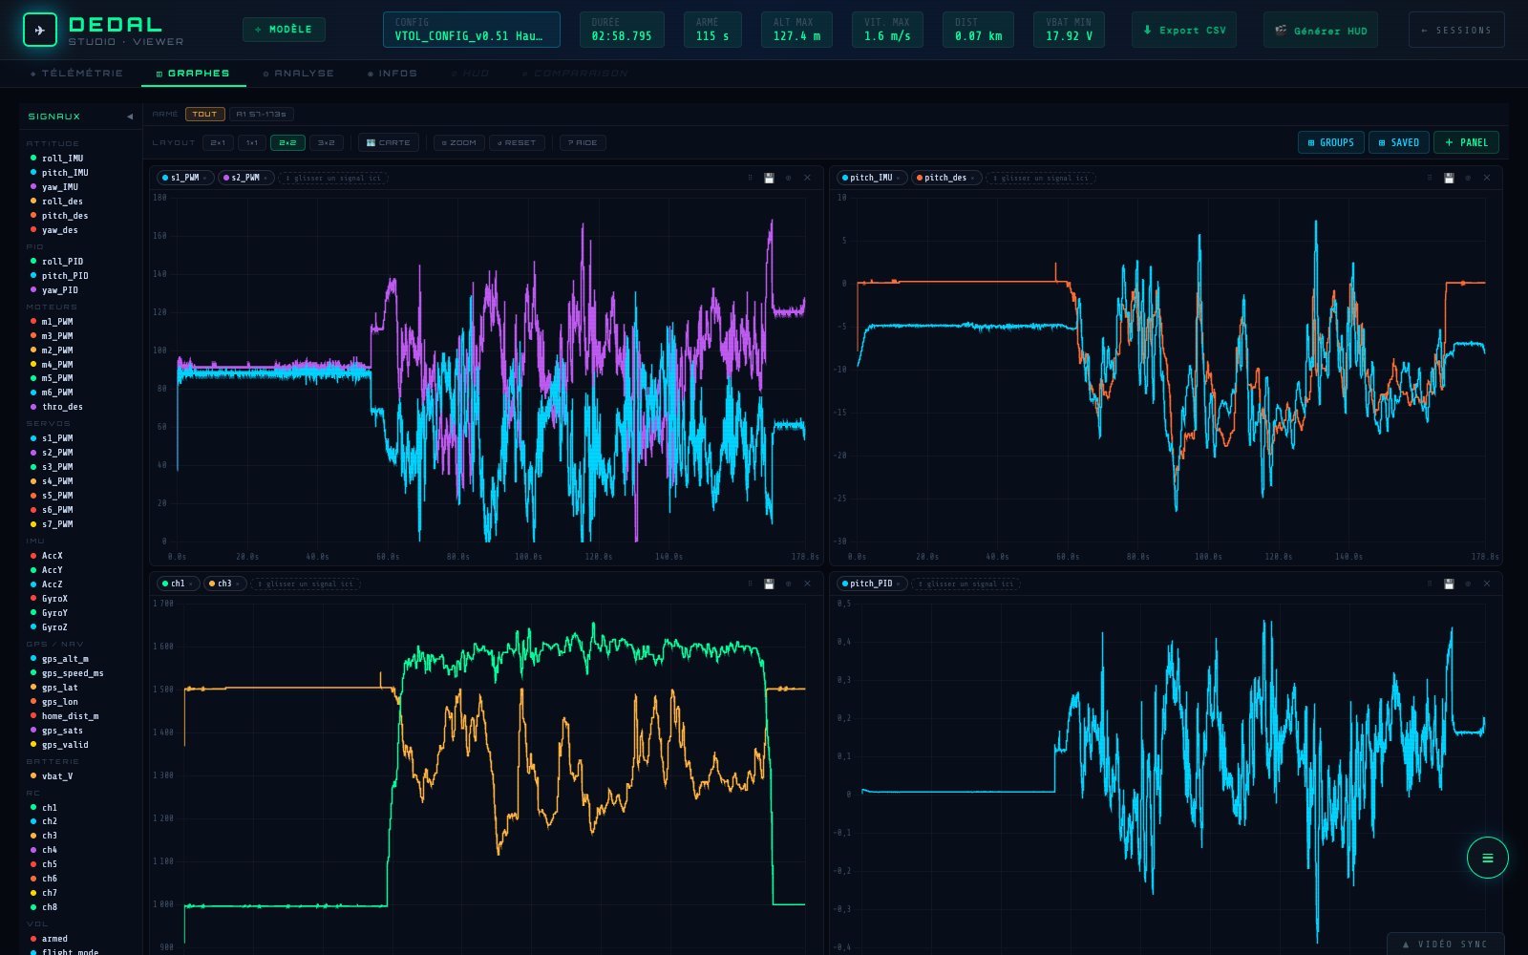Image resolution: width=1528 pixels, height=955 pixels.
Task: Click the Générer HUD button
Action: pos(1321,30)
